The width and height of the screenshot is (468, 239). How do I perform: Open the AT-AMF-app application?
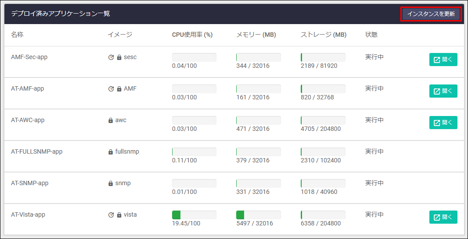coord(443,91)
